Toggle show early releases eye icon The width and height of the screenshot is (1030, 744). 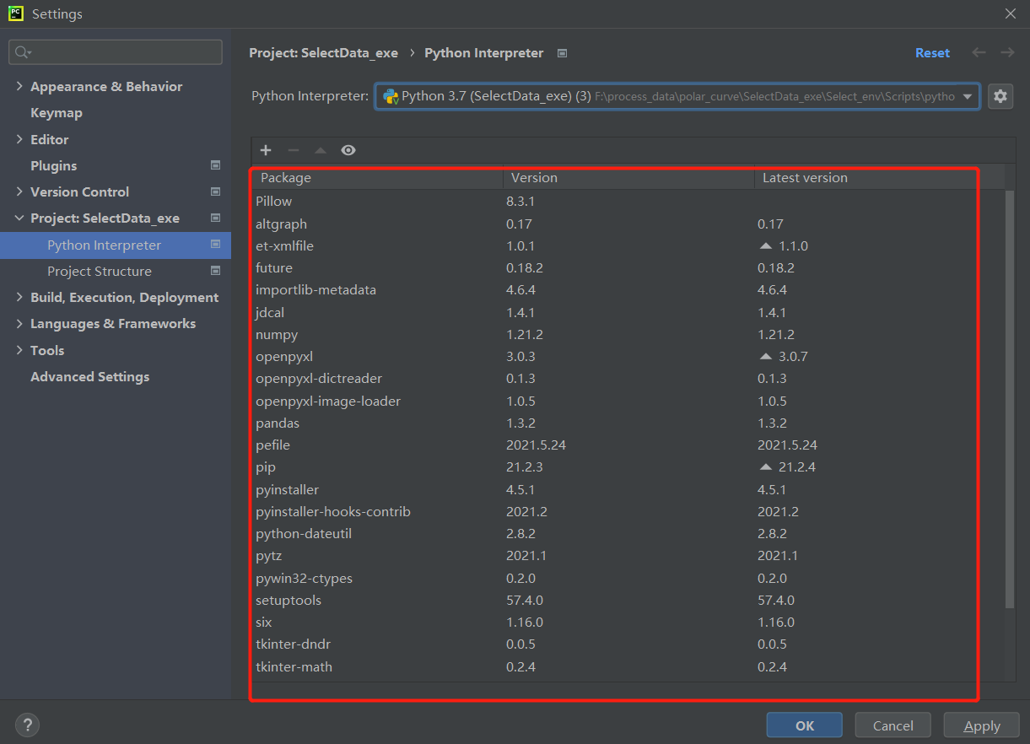[348, 150]
